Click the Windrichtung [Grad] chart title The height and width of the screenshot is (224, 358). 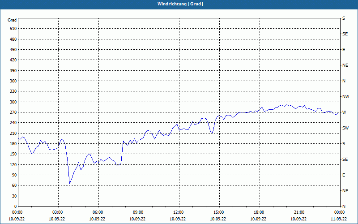click(180, 4)
